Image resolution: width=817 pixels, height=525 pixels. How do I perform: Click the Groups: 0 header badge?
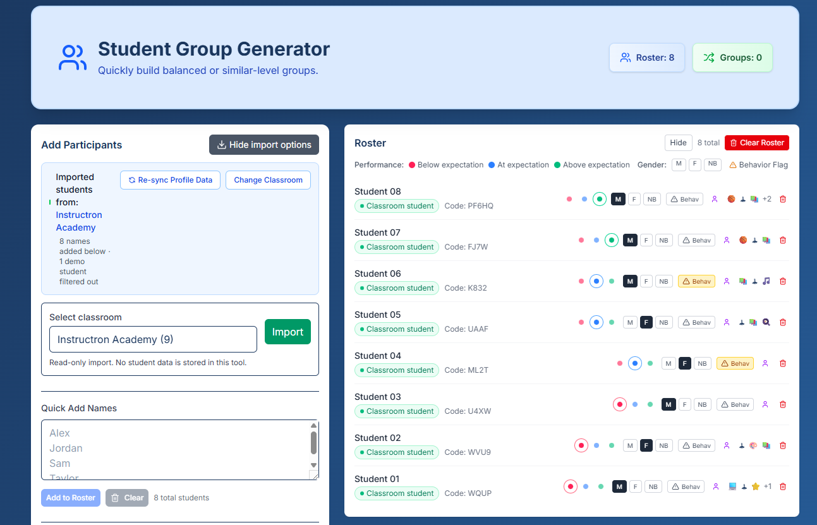(732, 57)
